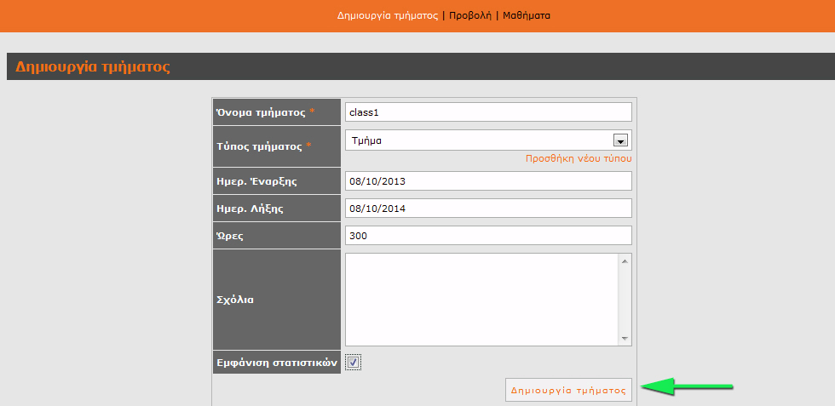This screenshot has width=835, height=406.
Task: Click the Ημερ. Λήξης label
Action: (250, 209)
